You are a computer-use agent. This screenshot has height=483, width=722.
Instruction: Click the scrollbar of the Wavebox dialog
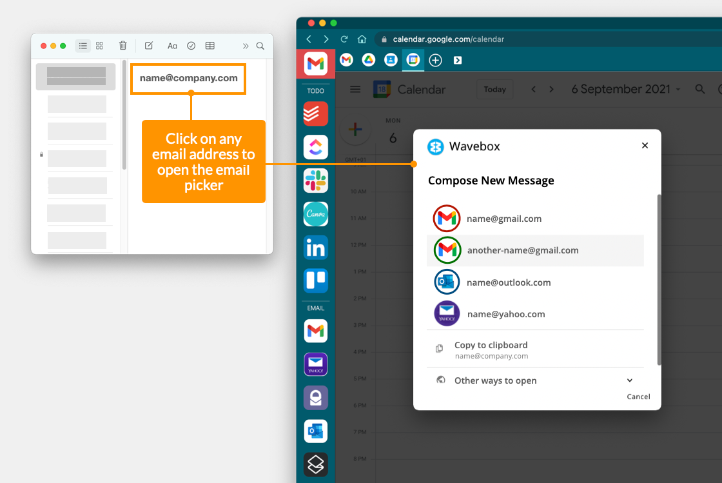pos(659,280)
